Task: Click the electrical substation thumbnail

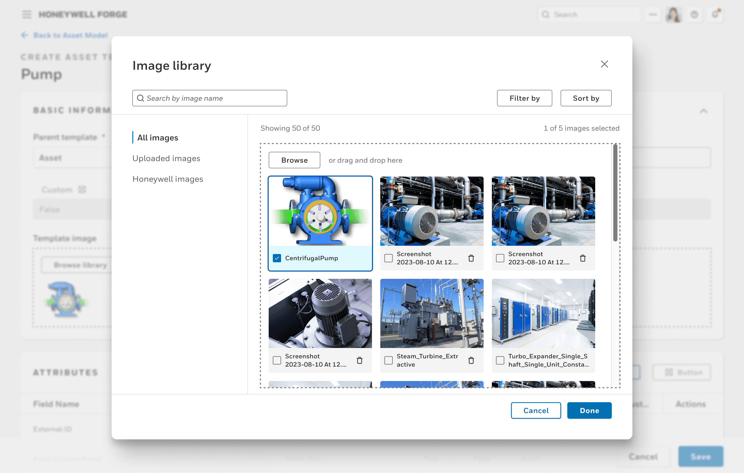Action: (432, 313)
